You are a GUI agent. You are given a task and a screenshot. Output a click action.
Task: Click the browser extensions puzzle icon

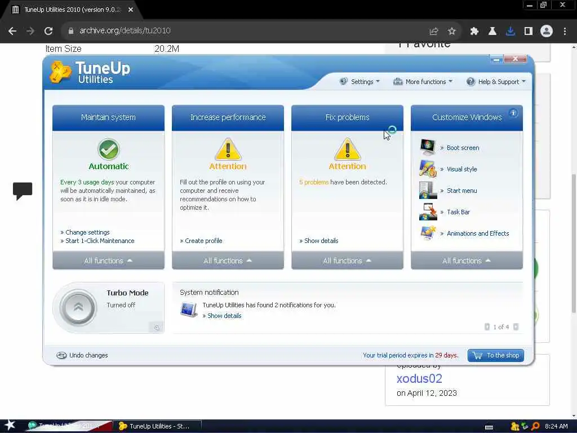(474, 31)
